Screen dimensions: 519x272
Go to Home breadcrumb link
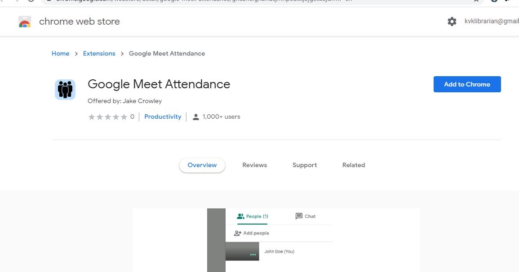(61, 53)
